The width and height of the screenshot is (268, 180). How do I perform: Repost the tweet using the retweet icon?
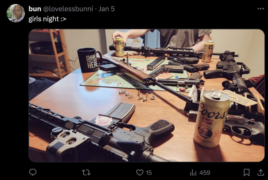86,172
